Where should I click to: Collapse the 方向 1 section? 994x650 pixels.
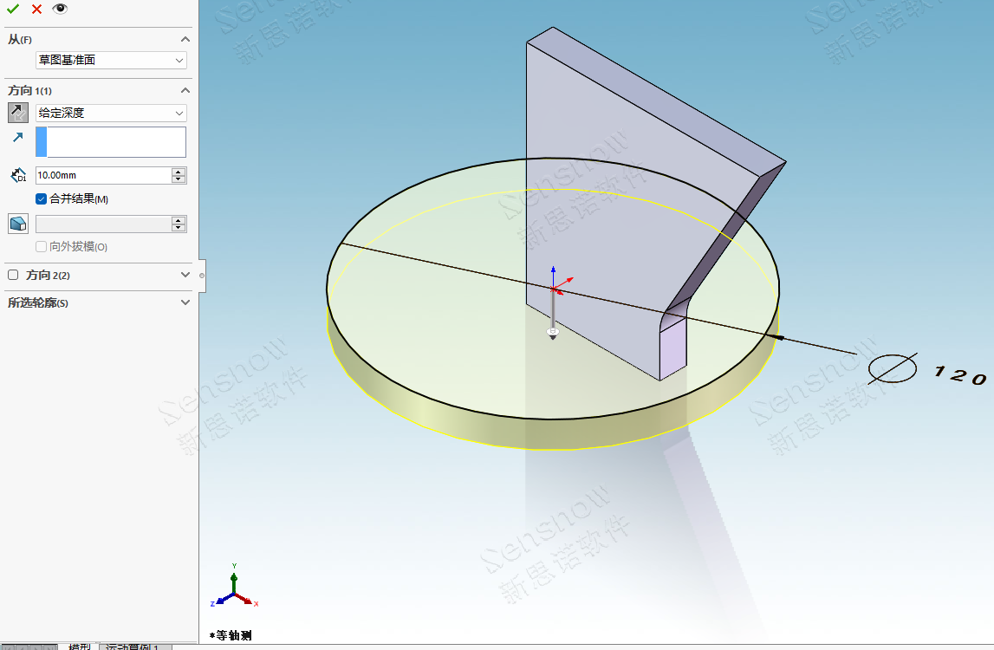pyautogui.click(x=185, y=90)
